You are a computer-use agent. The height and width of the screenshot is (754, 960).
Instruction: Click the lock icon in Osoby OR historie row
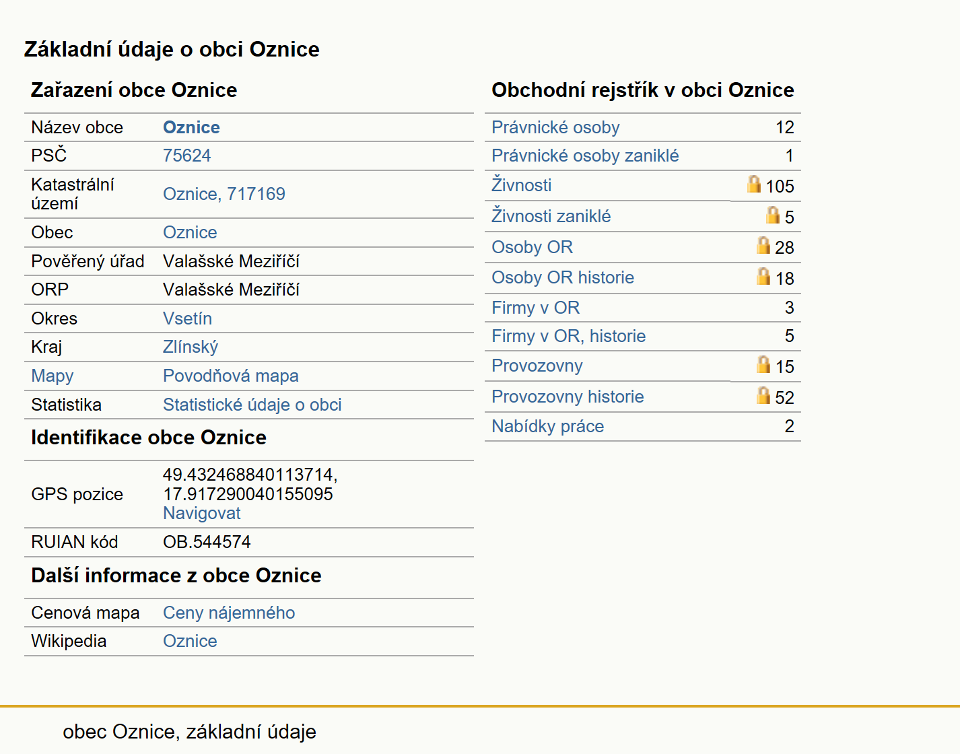coord(763,276)
